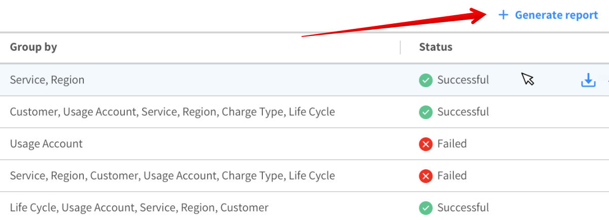
Task: Select row starting Customer, Usage Account, Service
Action: [172, 112]
